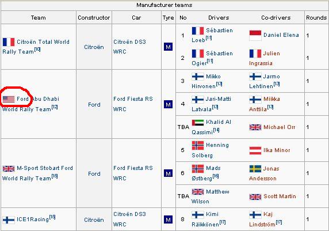Click the M tyre icon in ICE1Racing row
The image size is (329, 231).
coord(169,219)
